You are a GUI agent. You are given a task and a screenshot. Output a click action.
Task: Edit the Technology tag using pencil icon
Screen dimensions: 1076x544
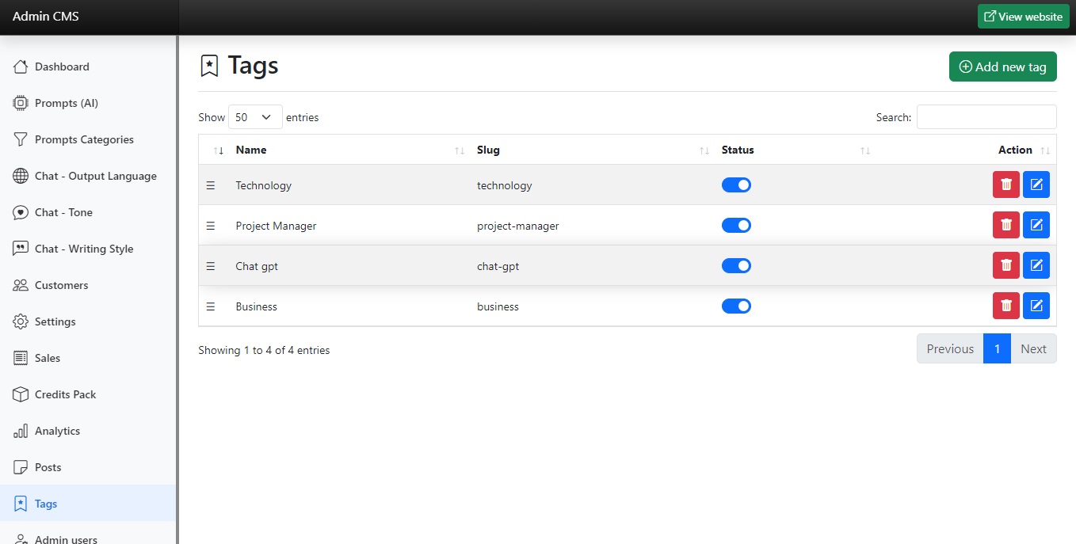pyautogui.click(x=1036, y=185)
